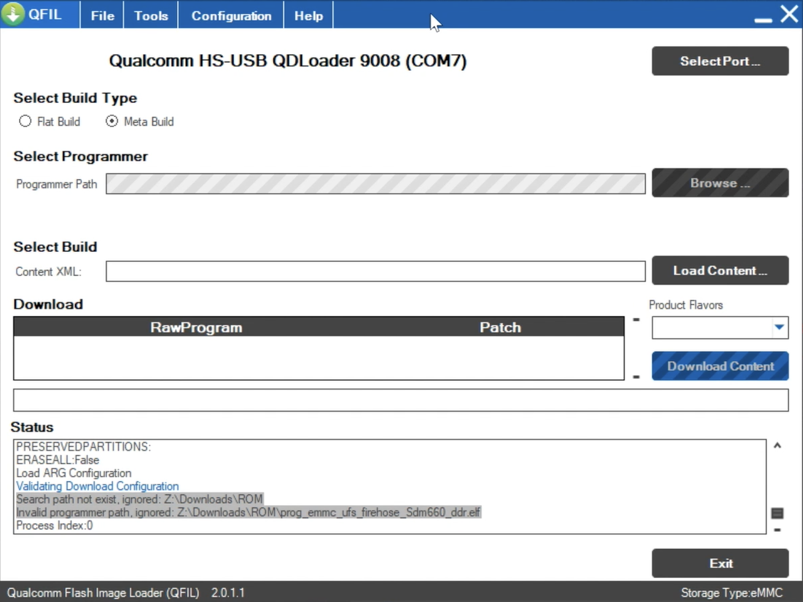Image resolution: width=803 pixels, height=602 pixels.
Task: Click the minus icon below status log scrollbar
Action: (x=777, y=530)
